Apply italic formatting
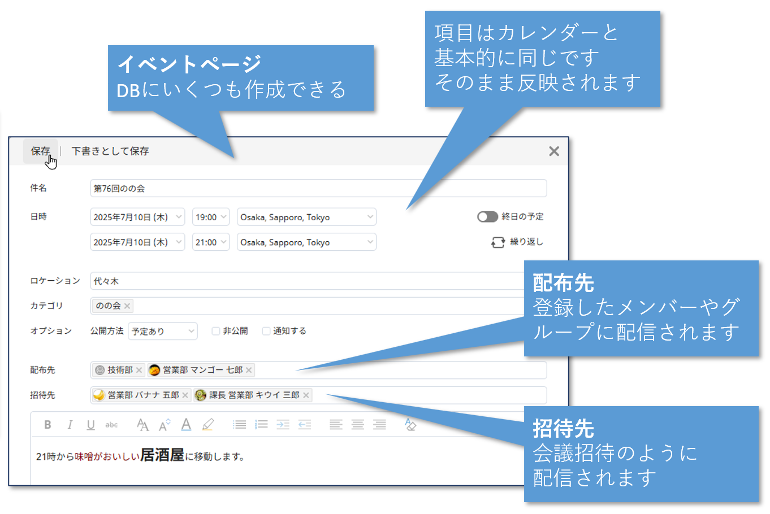The height and width of the screenshot is (514, 770). [70, 425]
